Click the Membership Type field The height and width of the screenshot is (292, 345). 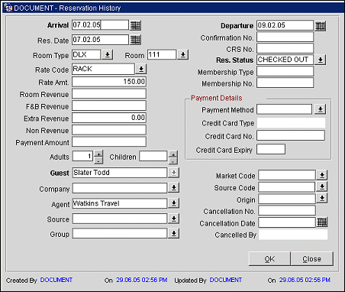[285, 71]
